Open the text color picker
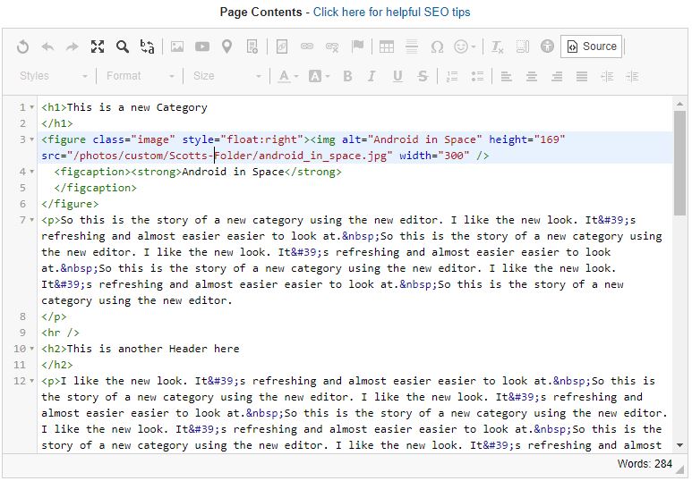 (287, 76)
